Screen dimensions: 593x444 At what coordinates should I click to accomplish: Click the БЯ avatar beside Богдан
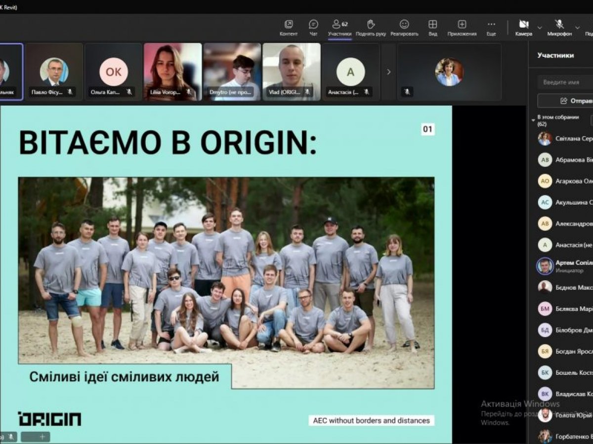pos(545,351)
